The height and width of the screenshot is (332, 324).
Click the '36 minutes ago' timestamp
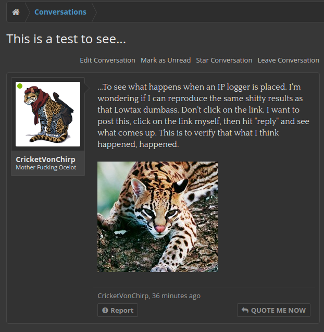pyautogui.click(x=176, y=296)
